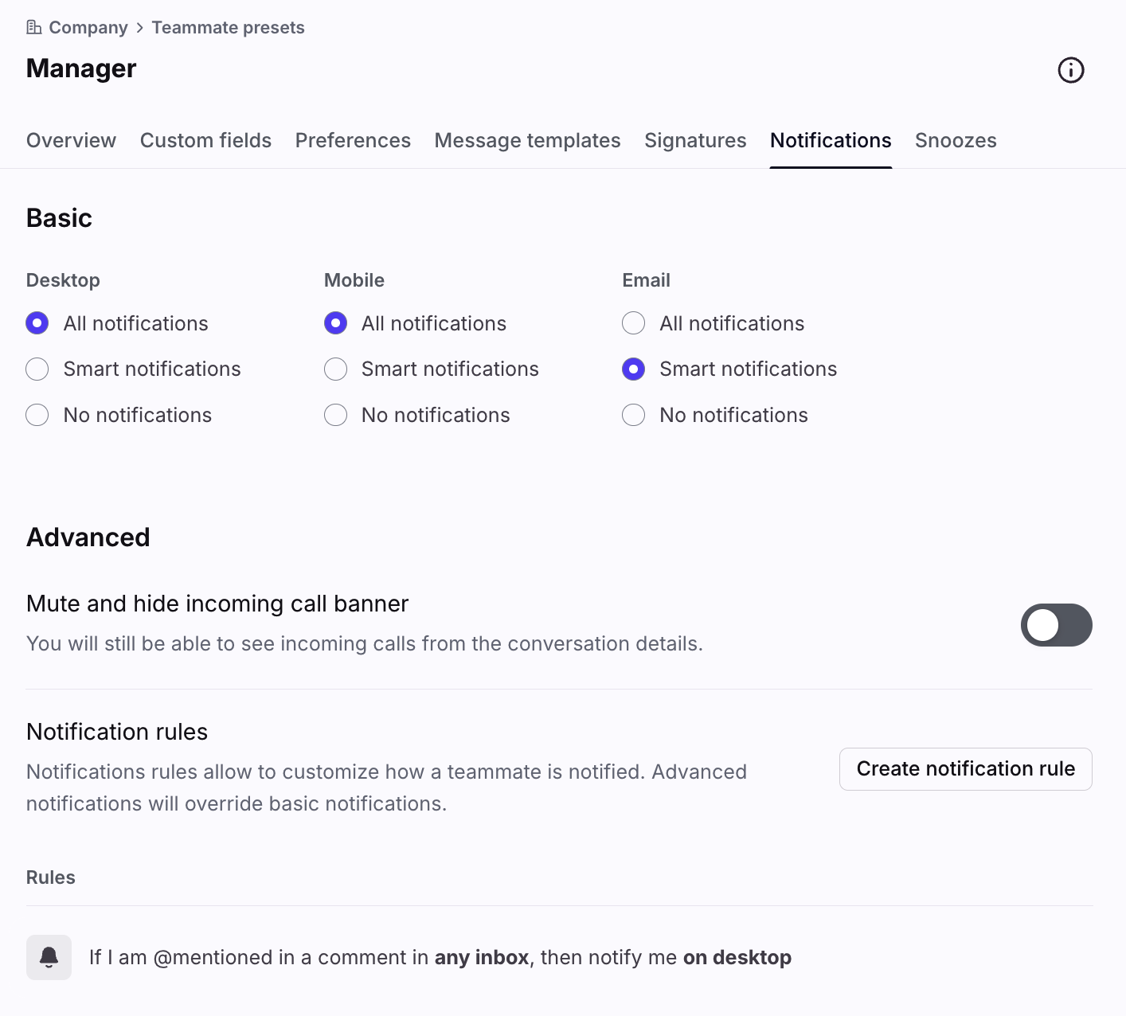1126x1016 pixels.
Task: Open the Message templates tab
Action: (x=527, y=141)
